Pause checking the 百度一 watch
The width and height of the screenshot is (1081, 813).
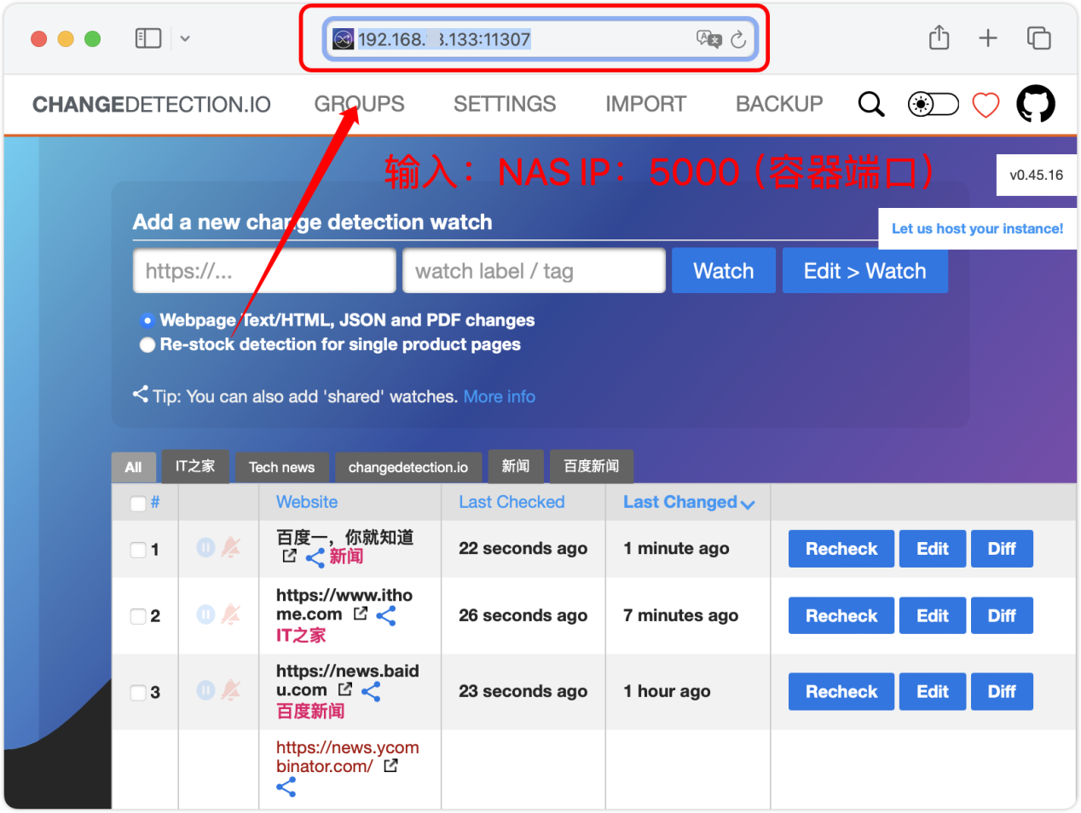(x=205, y=547)
